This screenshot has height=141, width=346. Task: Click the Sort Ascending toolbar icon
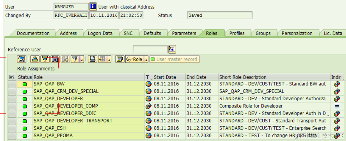(x=35, y=59)
